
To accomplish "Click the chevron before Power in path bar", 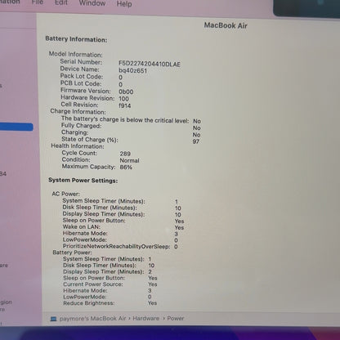I will [163, 319].
